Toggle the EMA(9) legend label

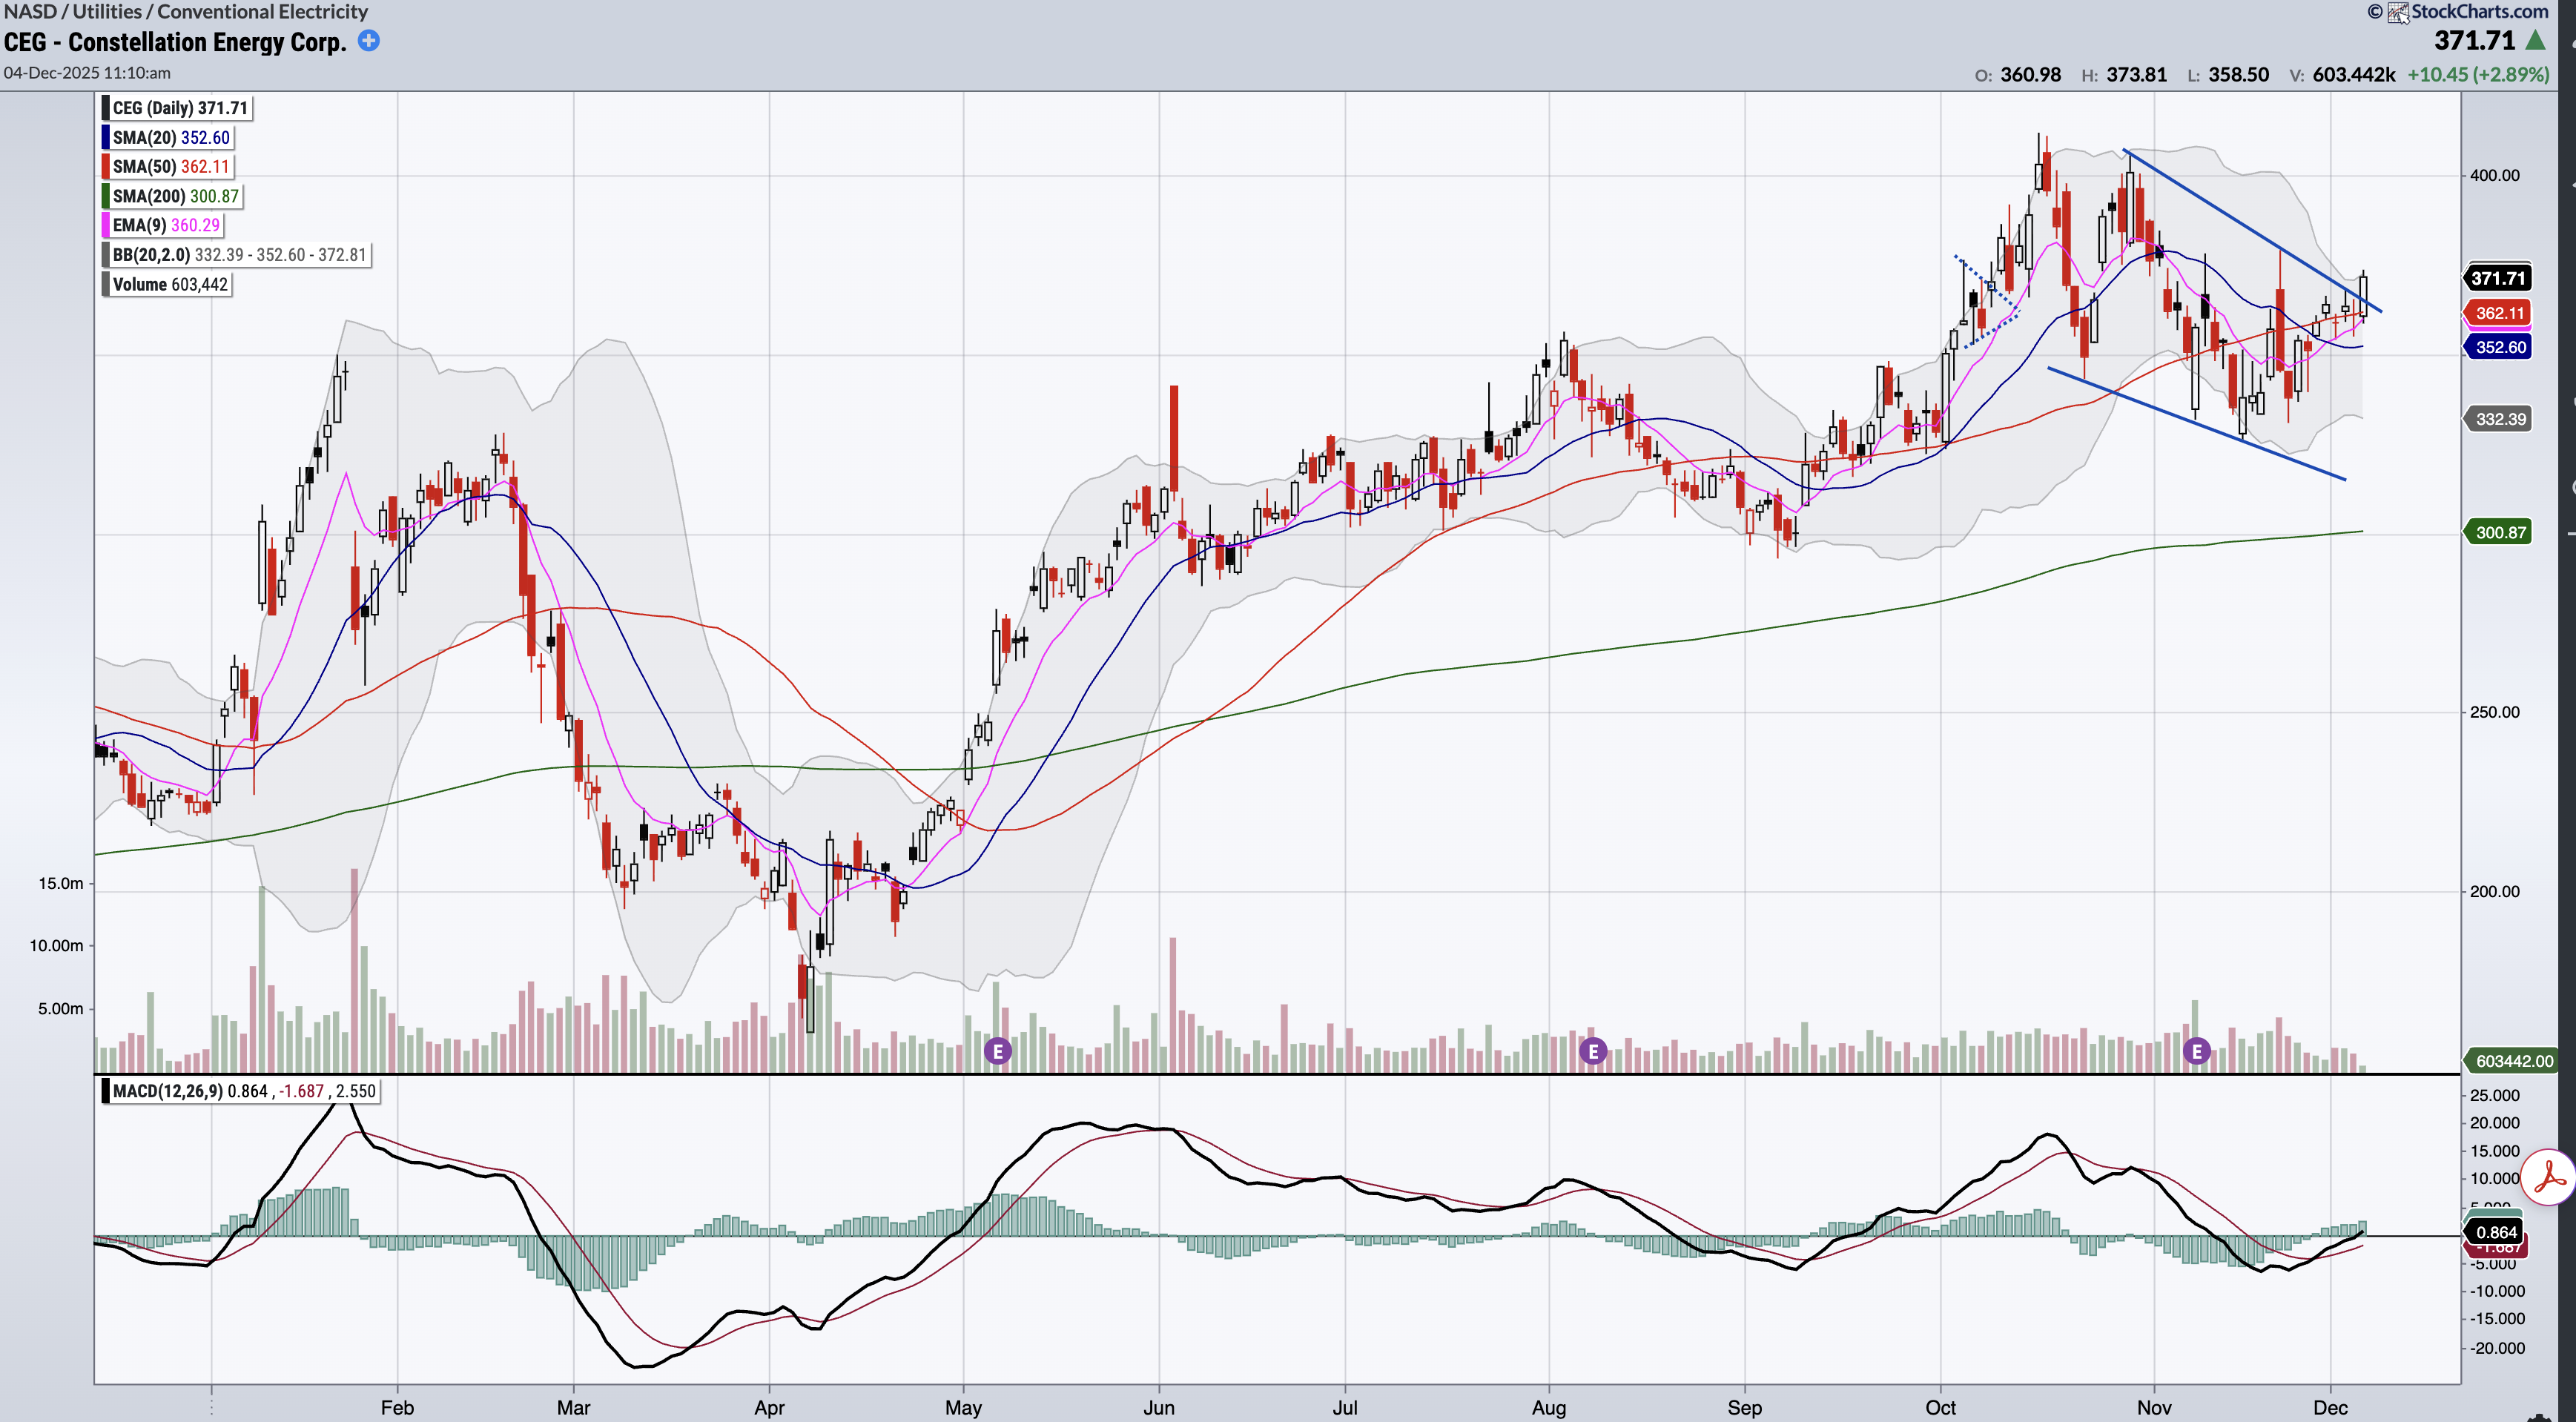165,226
